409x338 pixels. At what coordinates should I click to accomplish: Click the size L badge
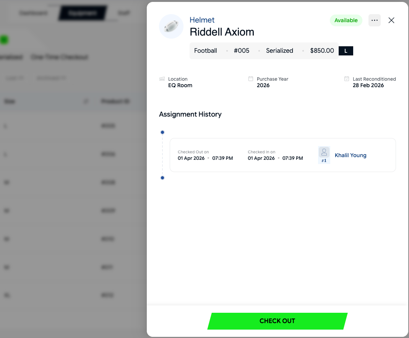[x=346, y=51]
